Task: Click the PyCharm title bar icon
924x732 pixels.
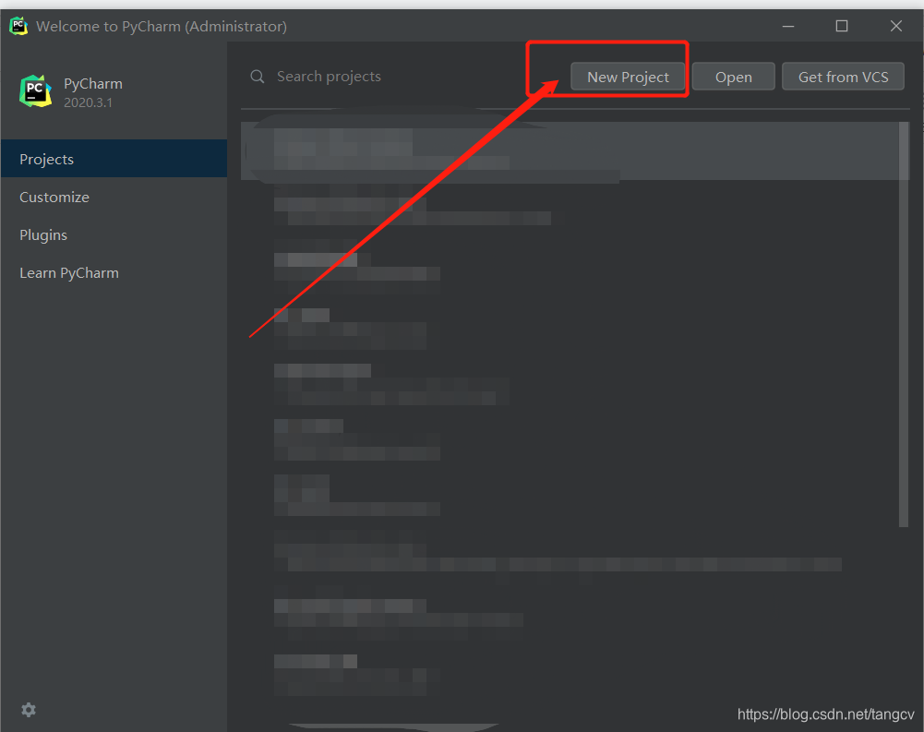Action: 18,26
